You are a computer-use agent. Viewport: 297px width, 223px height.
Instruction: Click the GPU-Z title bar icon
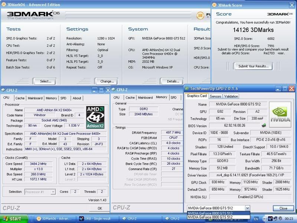click(187, 88)
